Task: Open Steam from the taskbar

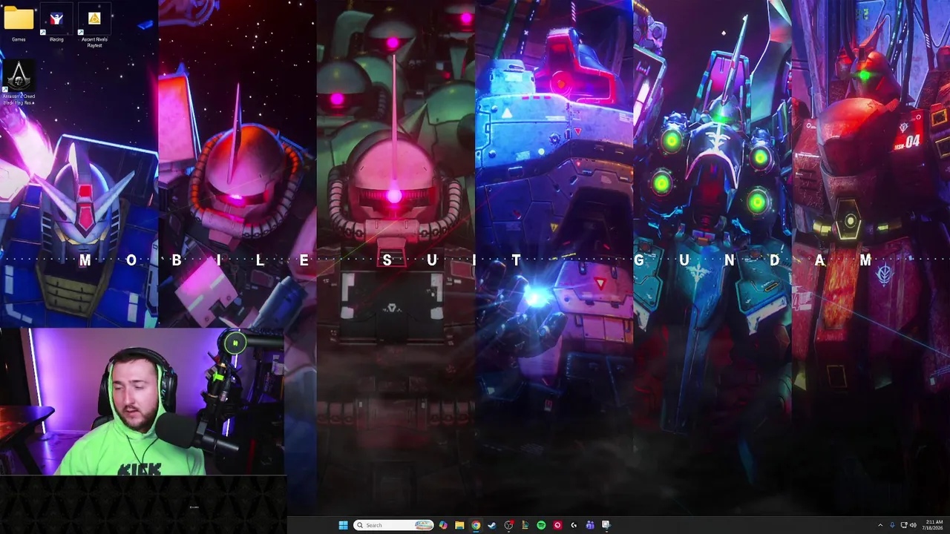Action: coord(491,525)
